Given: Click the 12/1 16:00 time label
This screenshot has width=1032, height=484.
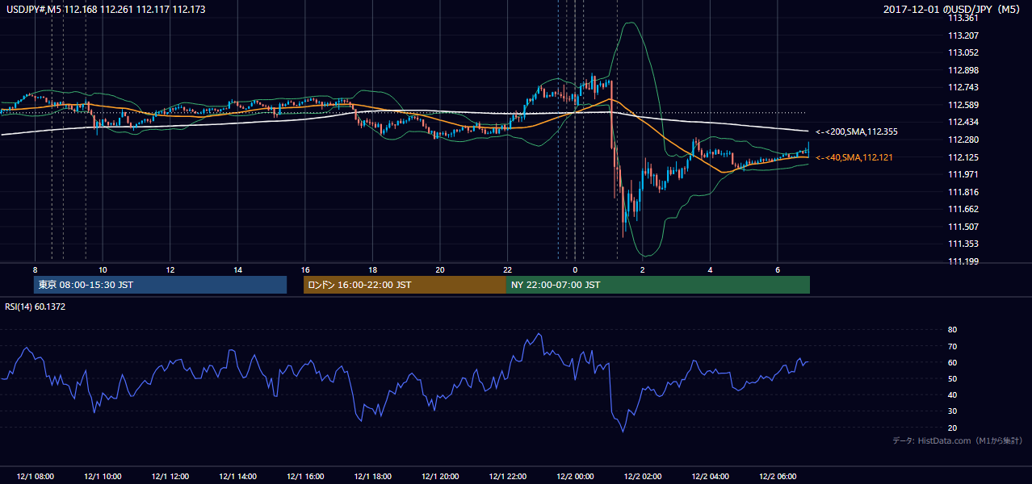Looking at the screenshot, I should point(305,477).
